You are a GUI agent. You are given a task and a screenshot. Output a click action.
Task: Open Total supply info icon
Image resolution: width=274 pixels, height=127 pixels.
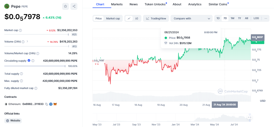click(22, 74)
